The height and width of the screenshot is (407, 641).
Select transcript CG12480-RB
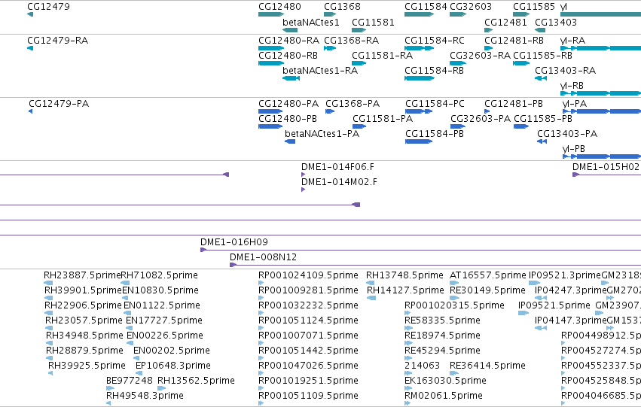coord(288,56)
